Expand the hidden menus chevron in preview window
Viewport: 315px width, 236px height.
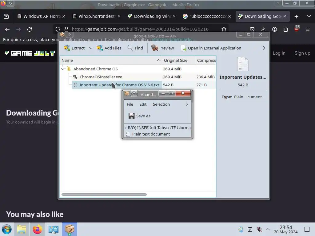click(187, 104)
